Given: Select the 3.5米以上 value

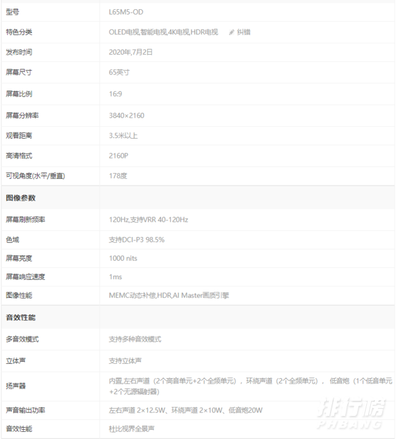Looking at the screenshot, I should (123, 135).
